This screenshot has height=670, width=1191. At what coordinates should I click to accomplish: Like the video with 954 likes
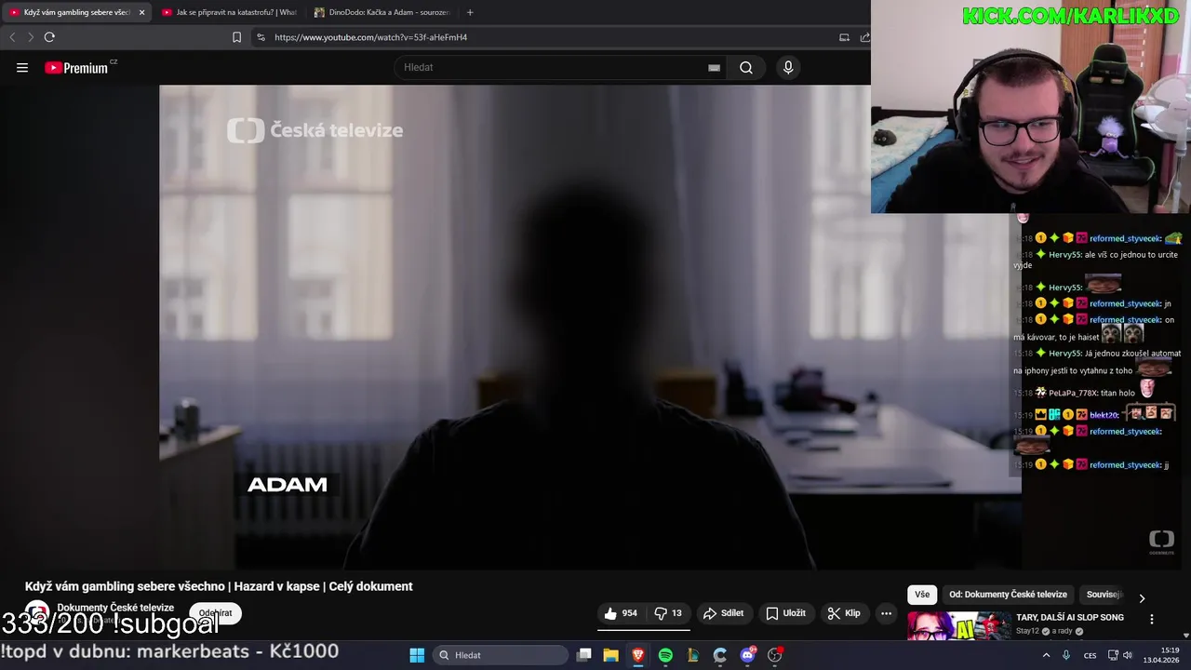[621, 613]
